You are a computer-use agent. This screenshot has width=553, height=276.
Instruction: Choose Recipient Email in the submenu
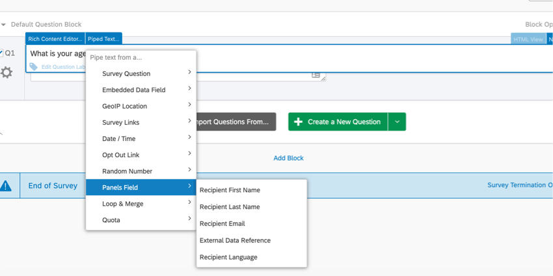(223, 223)
